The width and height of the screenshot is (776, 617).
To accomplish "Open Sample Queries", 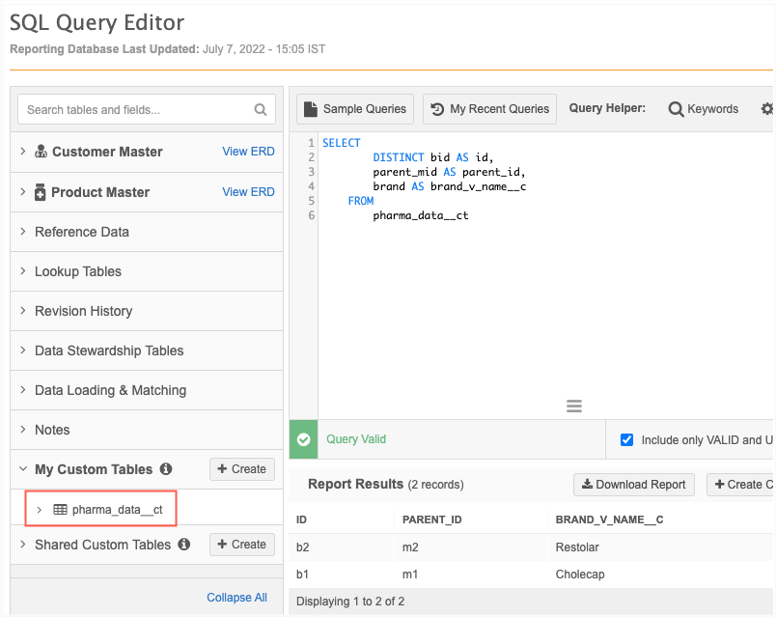I will (354, 109).
